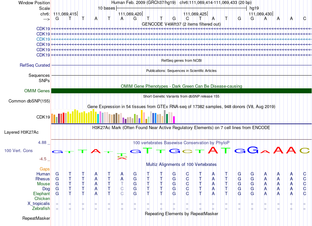Click the Scale label in ruler
Image resolution: width=312 pixels, height=226 pixels.
44,8
